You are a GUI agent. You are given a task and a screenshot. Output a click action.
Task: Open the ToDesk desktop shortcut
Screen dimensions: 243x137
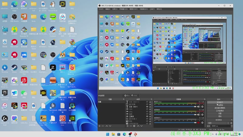(x=14, y=94)
